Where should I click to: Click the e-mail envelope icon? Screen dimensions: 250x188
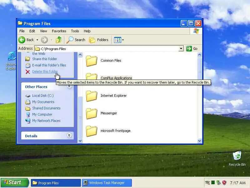[x=28, y=65]
